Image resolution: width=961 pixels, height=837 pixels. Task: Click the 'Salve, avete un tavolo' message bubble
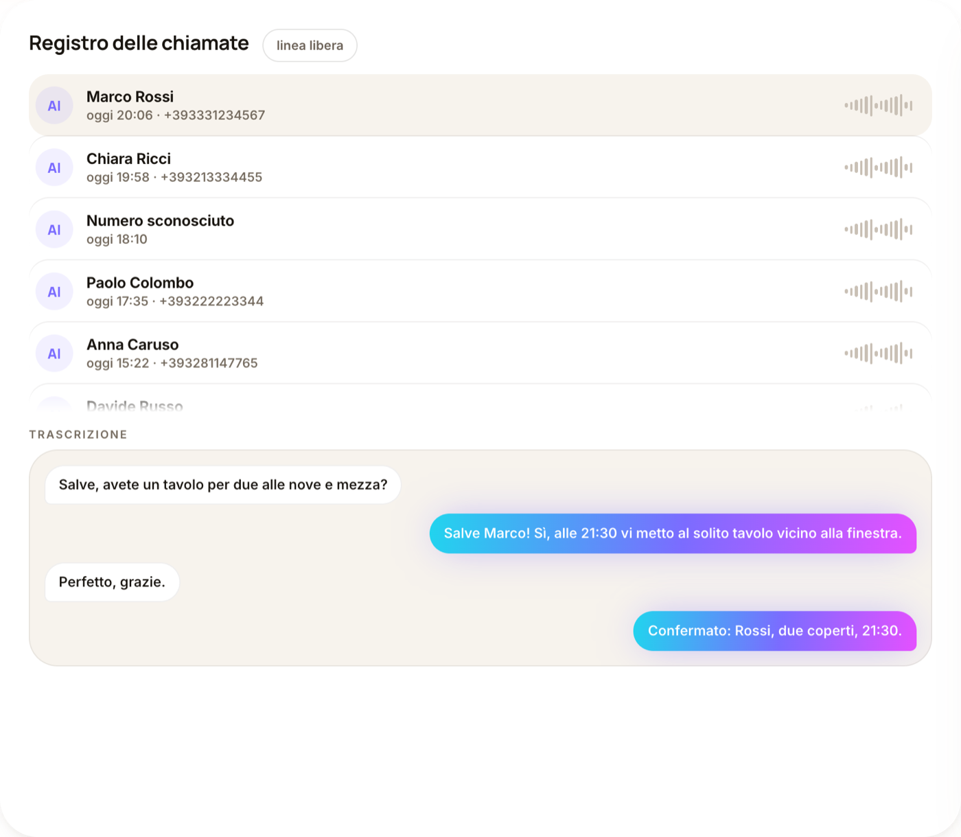[223, 485]
